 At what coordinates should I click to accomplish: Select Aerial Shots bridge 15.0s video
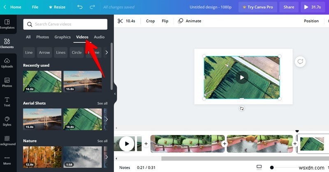[x=42, y=119]
